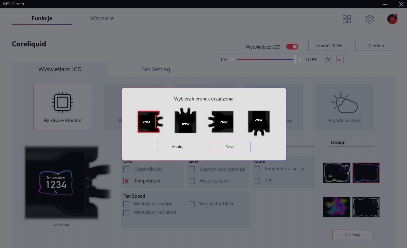Click the Fan Speed section label
This screenshot has width=407, height=248.
[x=134, y=196]
